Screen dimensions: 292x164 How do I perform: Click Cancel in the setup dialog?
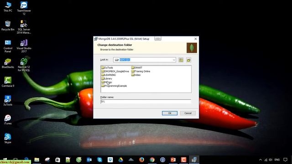pyautogui.click(x=188, y=113)
